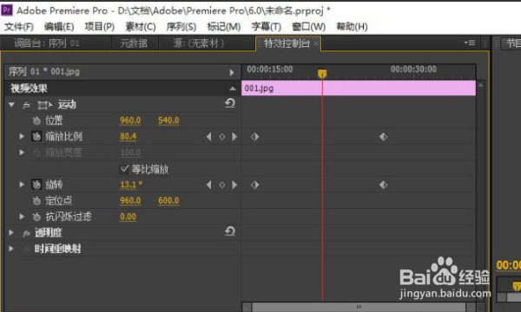The image size is (521, 312).
Task: Open the panel flyout menu
Action: coord(470,42)
